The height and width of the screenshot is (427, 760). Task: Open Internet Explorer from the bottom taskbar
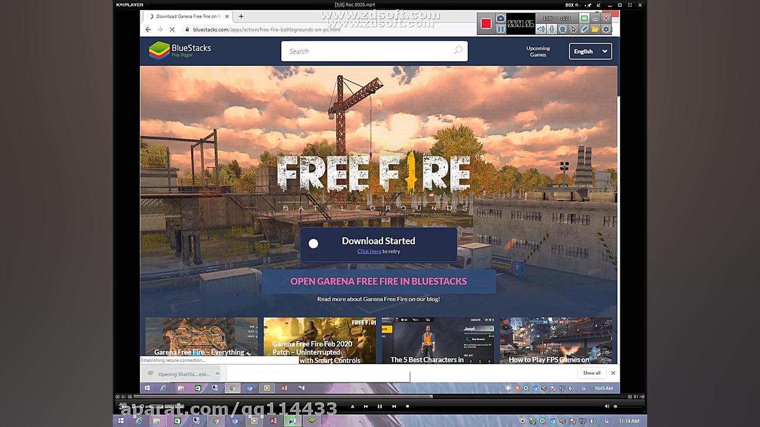coord(139,421)
